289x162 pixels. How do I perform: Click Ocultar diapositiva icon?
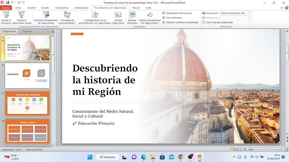click(118, 15)
